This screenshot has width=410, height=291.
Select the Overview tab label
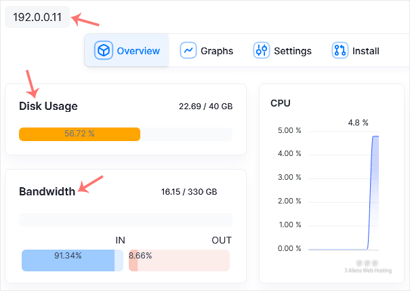coord(138,51)
